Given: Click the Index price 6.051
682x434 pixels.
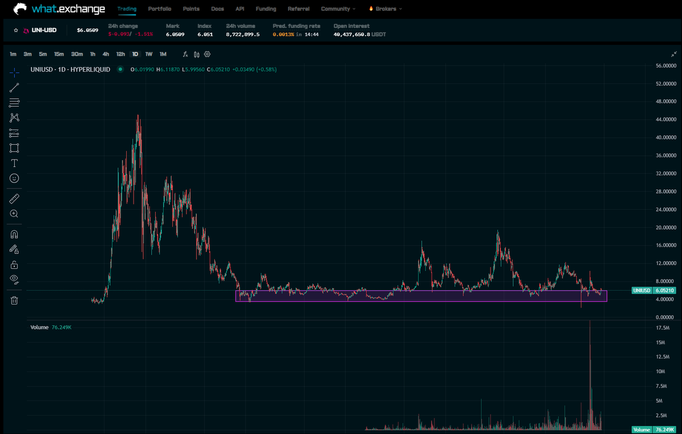Looking at the screenshot, I should click(205, 34).
